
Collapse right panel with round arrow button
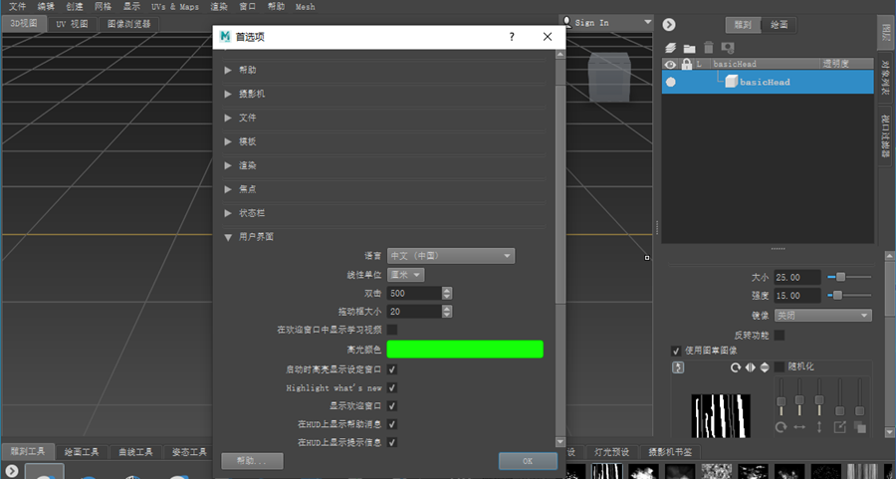coord(669,25)
